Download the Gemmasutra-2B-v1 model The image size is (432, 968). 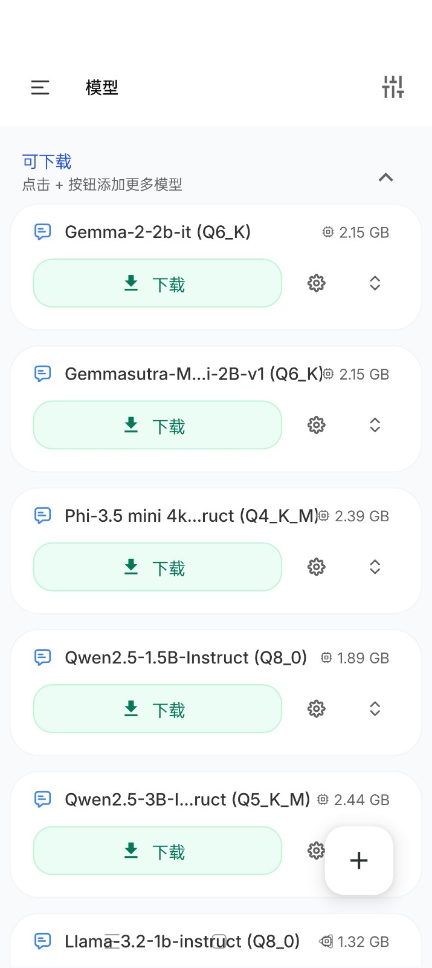tap(157, 425)
